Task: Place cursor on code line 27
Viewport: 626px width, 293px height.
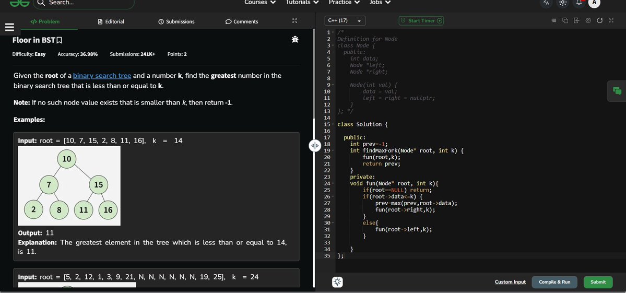Action: click(416, 203)
